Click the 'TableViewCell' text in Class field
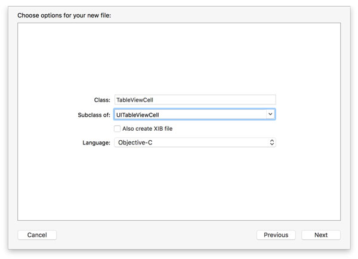The image size is (358, 259). point(136,100)
